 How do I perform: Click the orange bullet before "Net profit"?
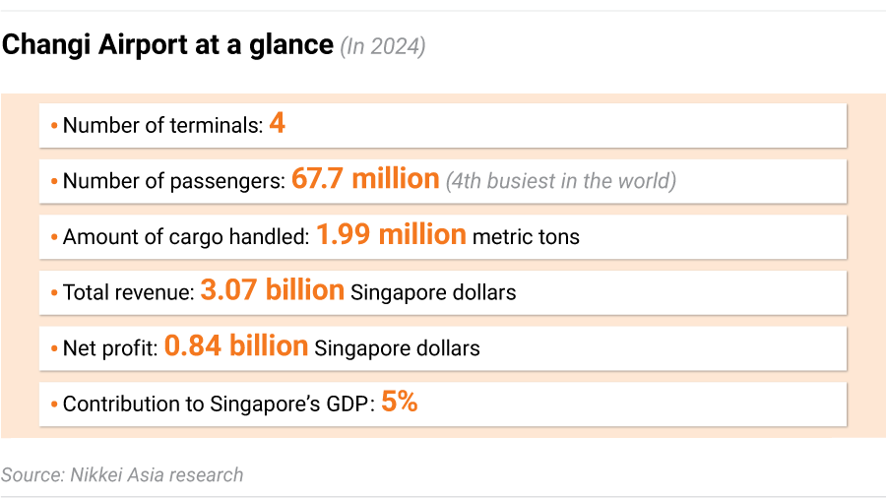point(55,349)
